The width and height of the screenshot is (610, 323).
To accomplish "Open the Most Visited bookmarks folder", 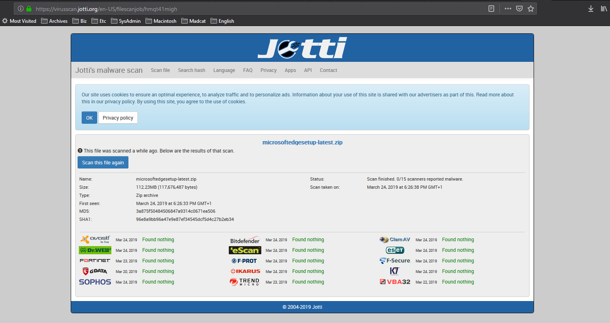I will point(19,21).
